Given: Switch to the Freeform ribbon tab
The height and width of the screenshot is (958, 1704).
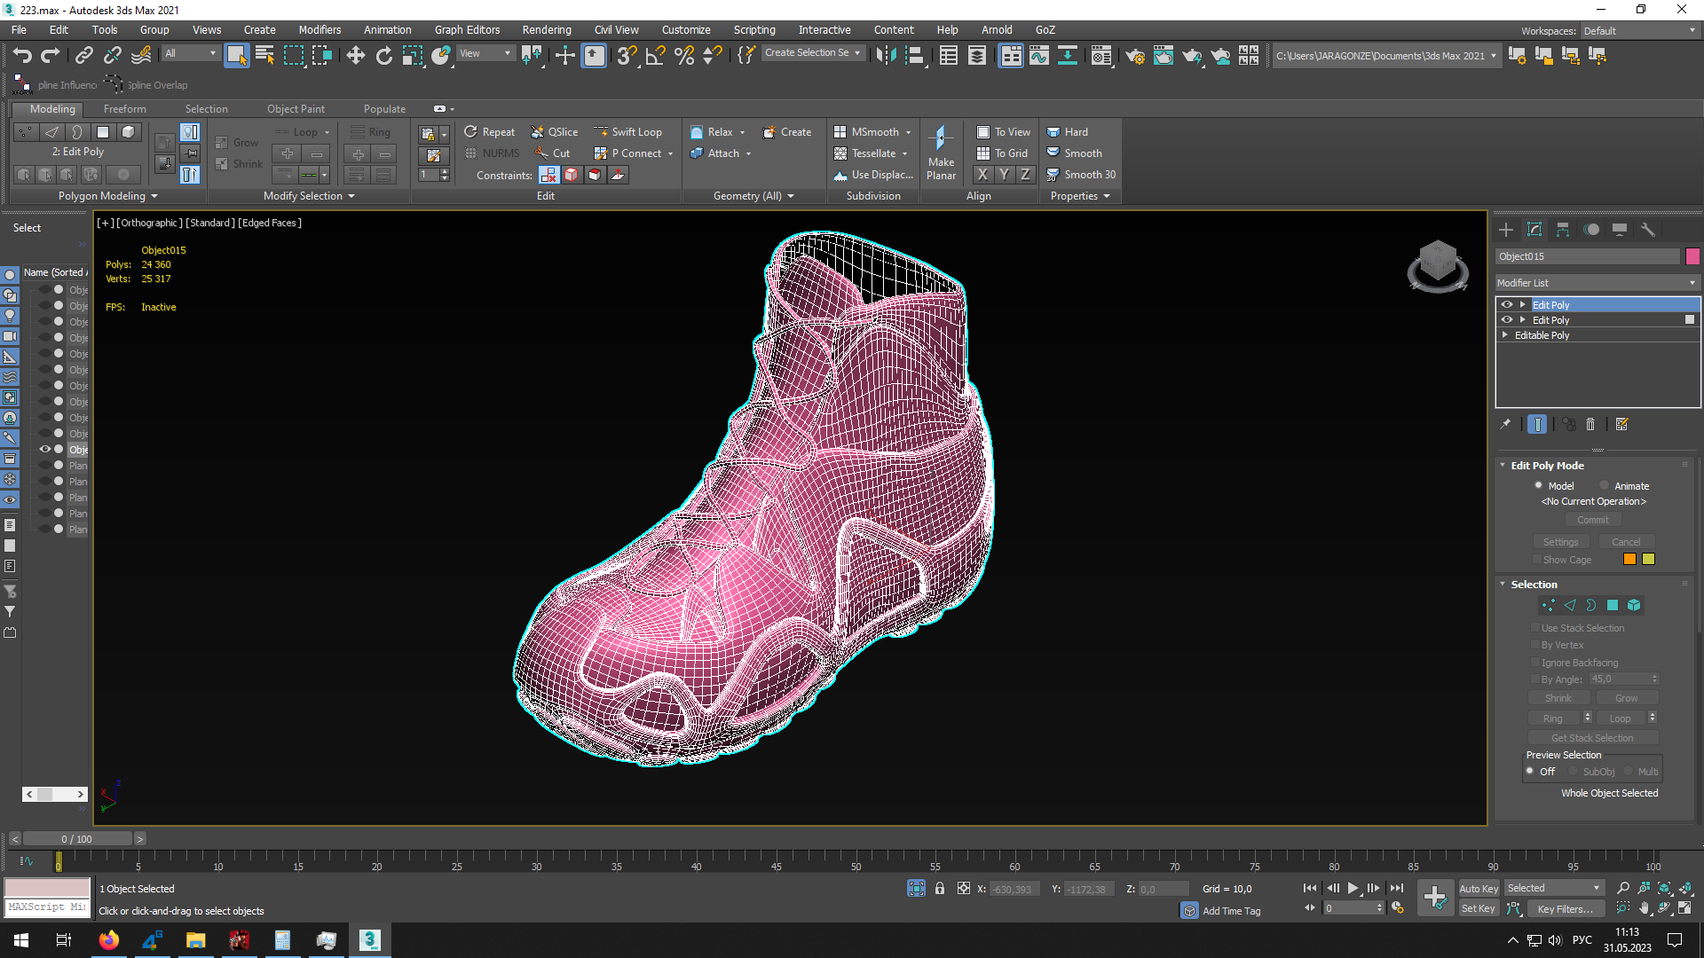Looking at the screenshot, I should pyautogui.click(x=124, y=109).
